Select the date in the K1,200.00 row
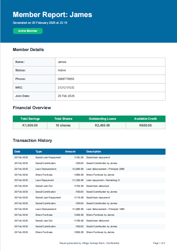 click(21, 180)
